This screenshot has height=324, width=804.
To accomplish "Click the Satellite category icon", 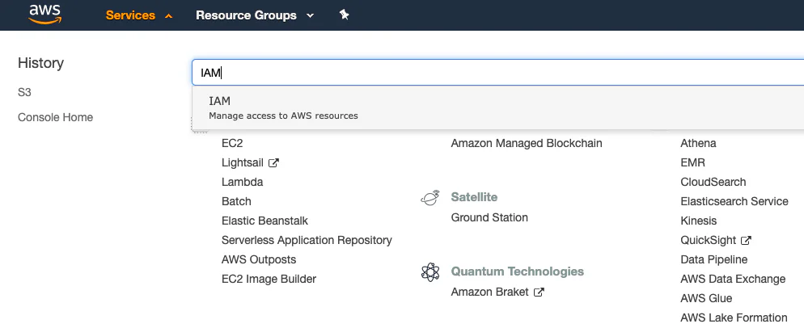I will click(x=430, y=198).
